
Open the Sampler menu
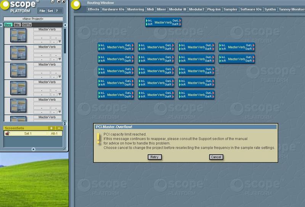230,9
